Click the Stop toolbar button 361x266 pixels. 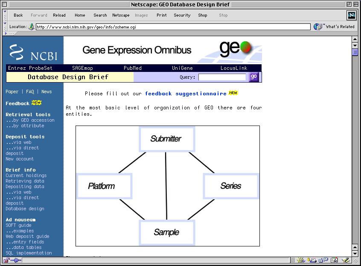223,15
